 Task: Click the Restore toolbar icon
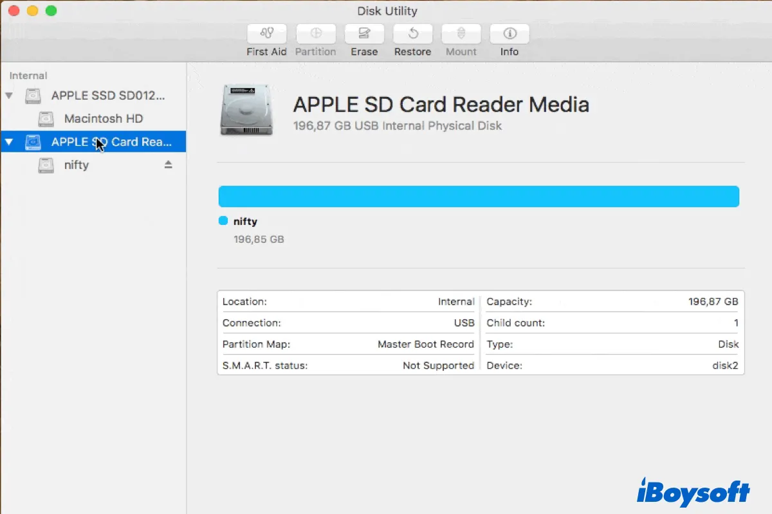pyautogui.click(x=412, y=34)
